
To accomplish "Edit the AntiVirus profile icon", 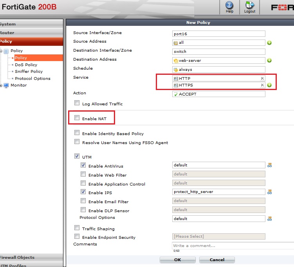I will click(x=269, y=165).
